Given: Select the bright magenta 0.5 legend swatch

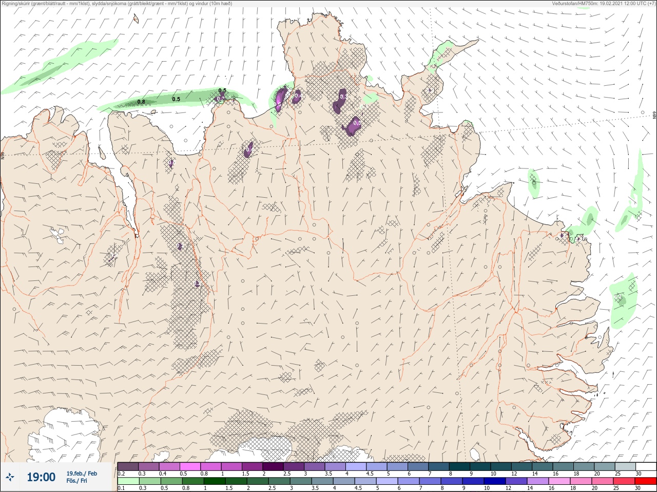Looking at the screenshot, I should point(190,466).
